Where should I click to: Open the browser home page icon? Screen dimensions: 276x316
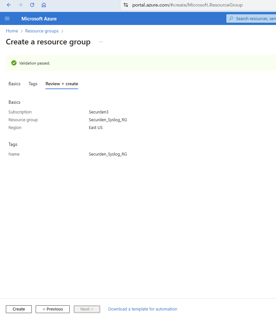pos(44,5)
